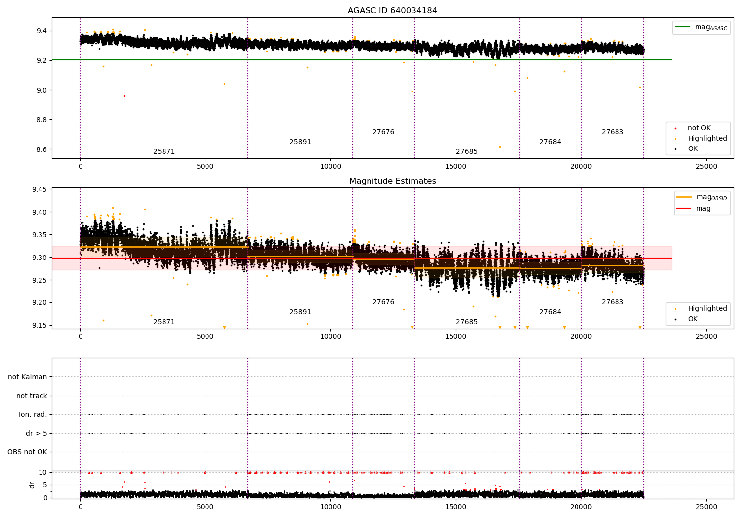The image size is (741, 518).
Task: Click OBSID label 27685 in top plot
Action: tap(467, 152)
